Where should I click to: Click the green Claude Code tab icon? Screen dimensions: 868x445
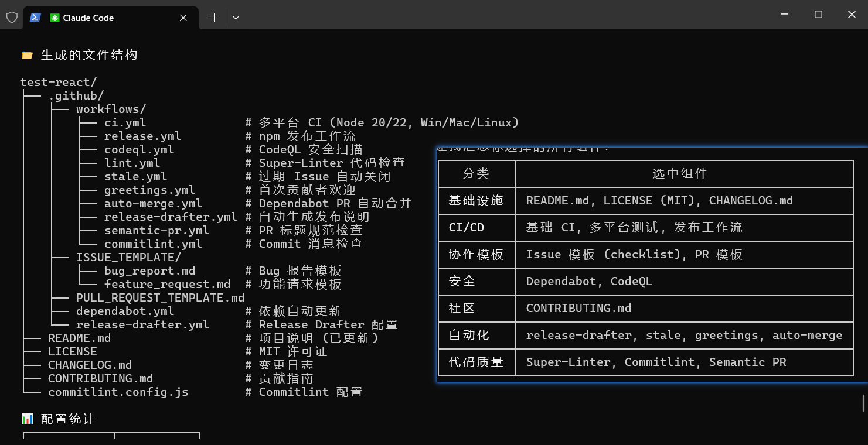(x=55, y=18)
